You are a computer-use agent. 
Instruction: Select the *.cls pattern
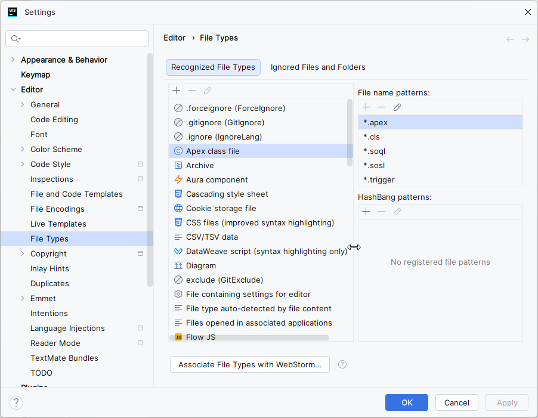[440, 137]
